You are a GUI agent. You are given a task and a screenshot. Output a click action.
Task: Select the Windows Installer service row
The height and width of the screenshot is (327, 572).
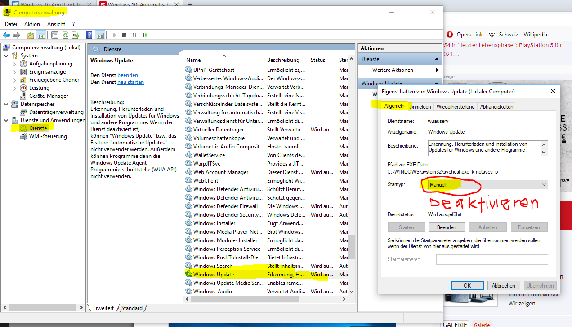[266, 223]
